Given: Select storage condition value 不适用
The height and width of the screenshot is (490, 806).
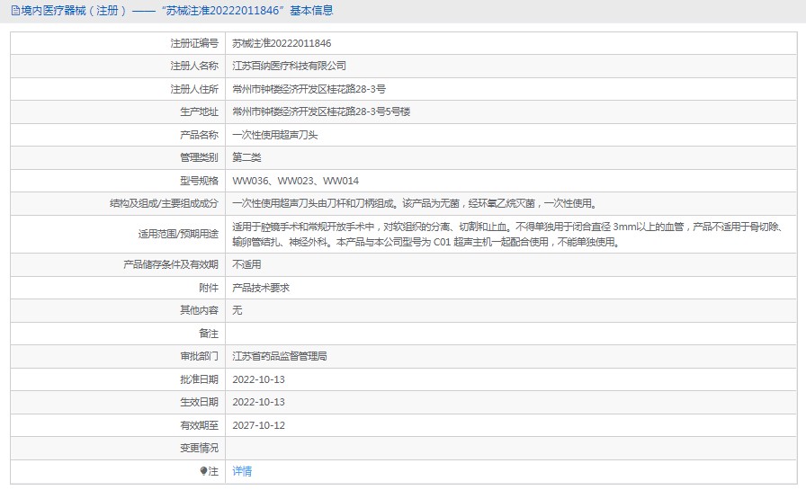Looking at the screenshot, I should click(246, 264).
